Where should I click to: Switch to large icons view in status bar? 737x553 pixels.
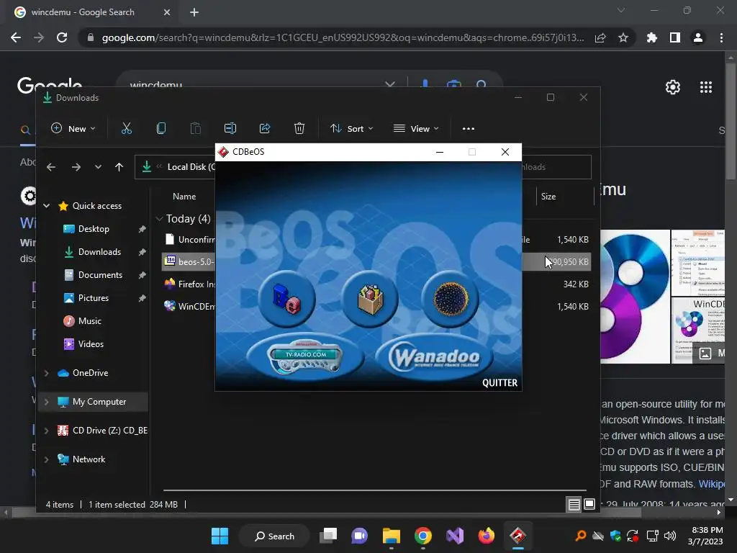point(589,505)
